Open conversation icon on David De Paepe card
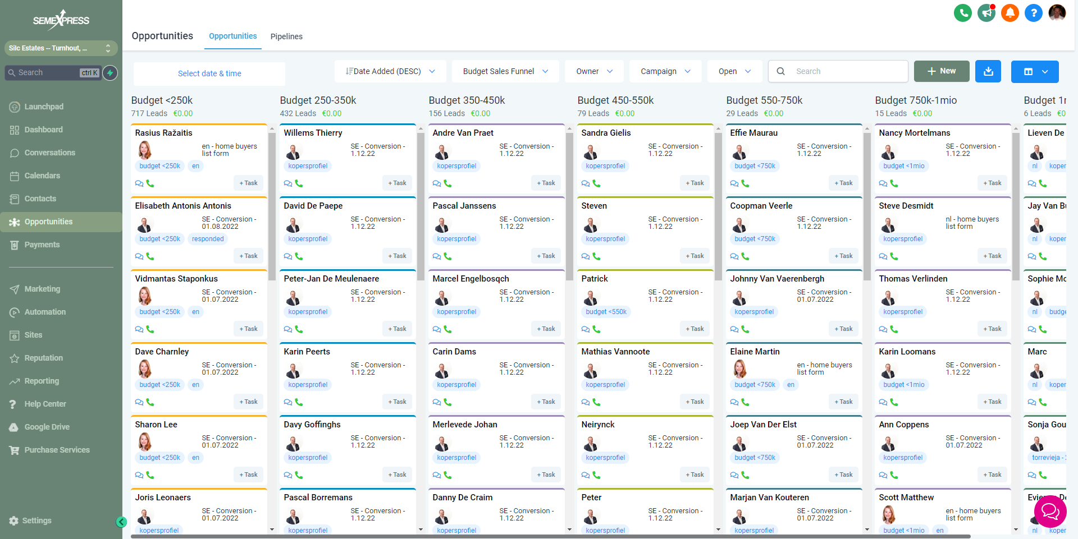Screen dimensions: 1078x539 (288, 256)
